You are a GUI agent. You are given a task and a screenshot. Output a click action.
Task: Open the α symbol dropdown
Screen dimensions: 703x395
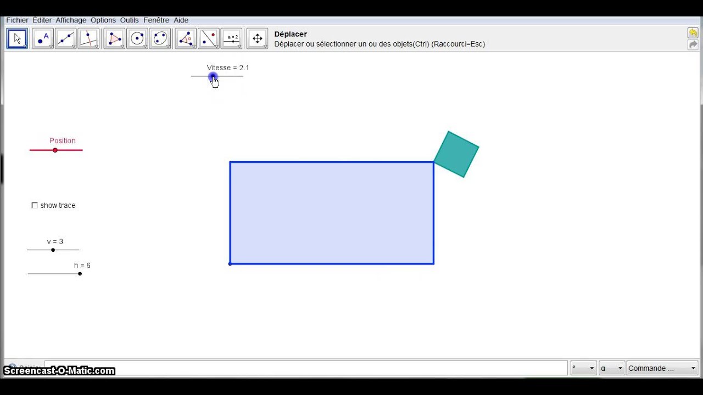click(x=611, y=368)
